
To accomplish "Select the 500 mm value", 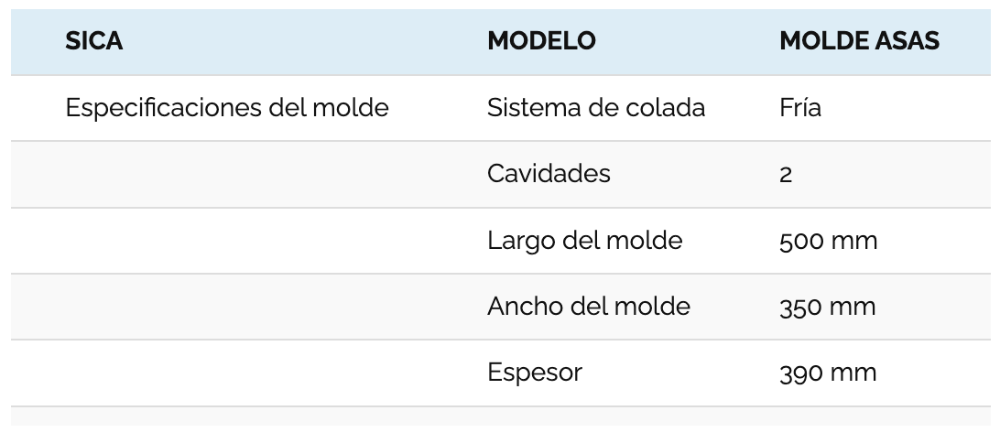I will [x=828, y=241].
